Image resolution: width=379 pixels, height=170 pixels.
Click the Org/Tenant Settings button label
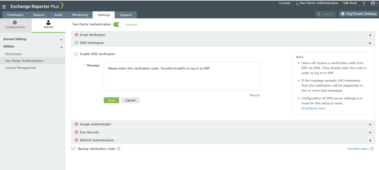(x=361, y=14)
